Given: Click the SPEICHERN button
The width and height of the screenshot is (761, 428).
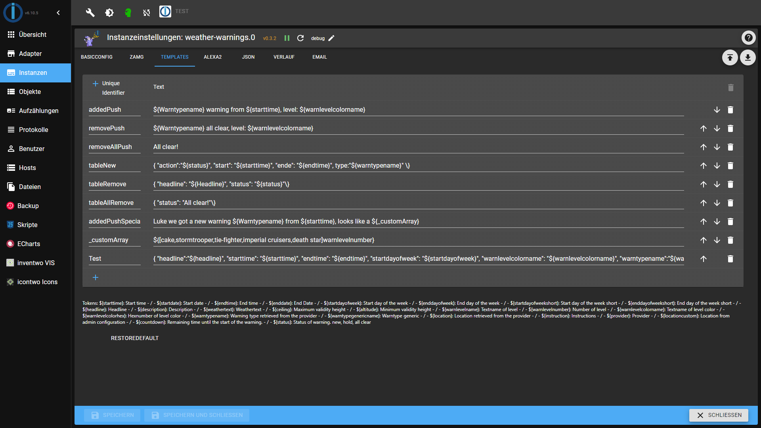Looking at the screenshot, I should (112, 415).
